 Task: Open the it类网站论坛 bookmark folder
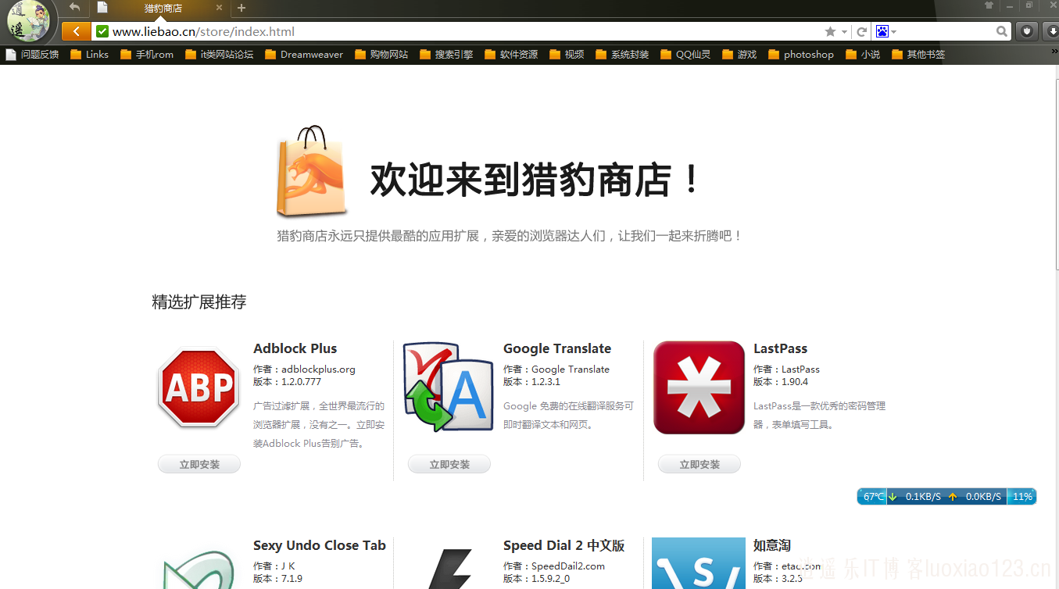220,55
